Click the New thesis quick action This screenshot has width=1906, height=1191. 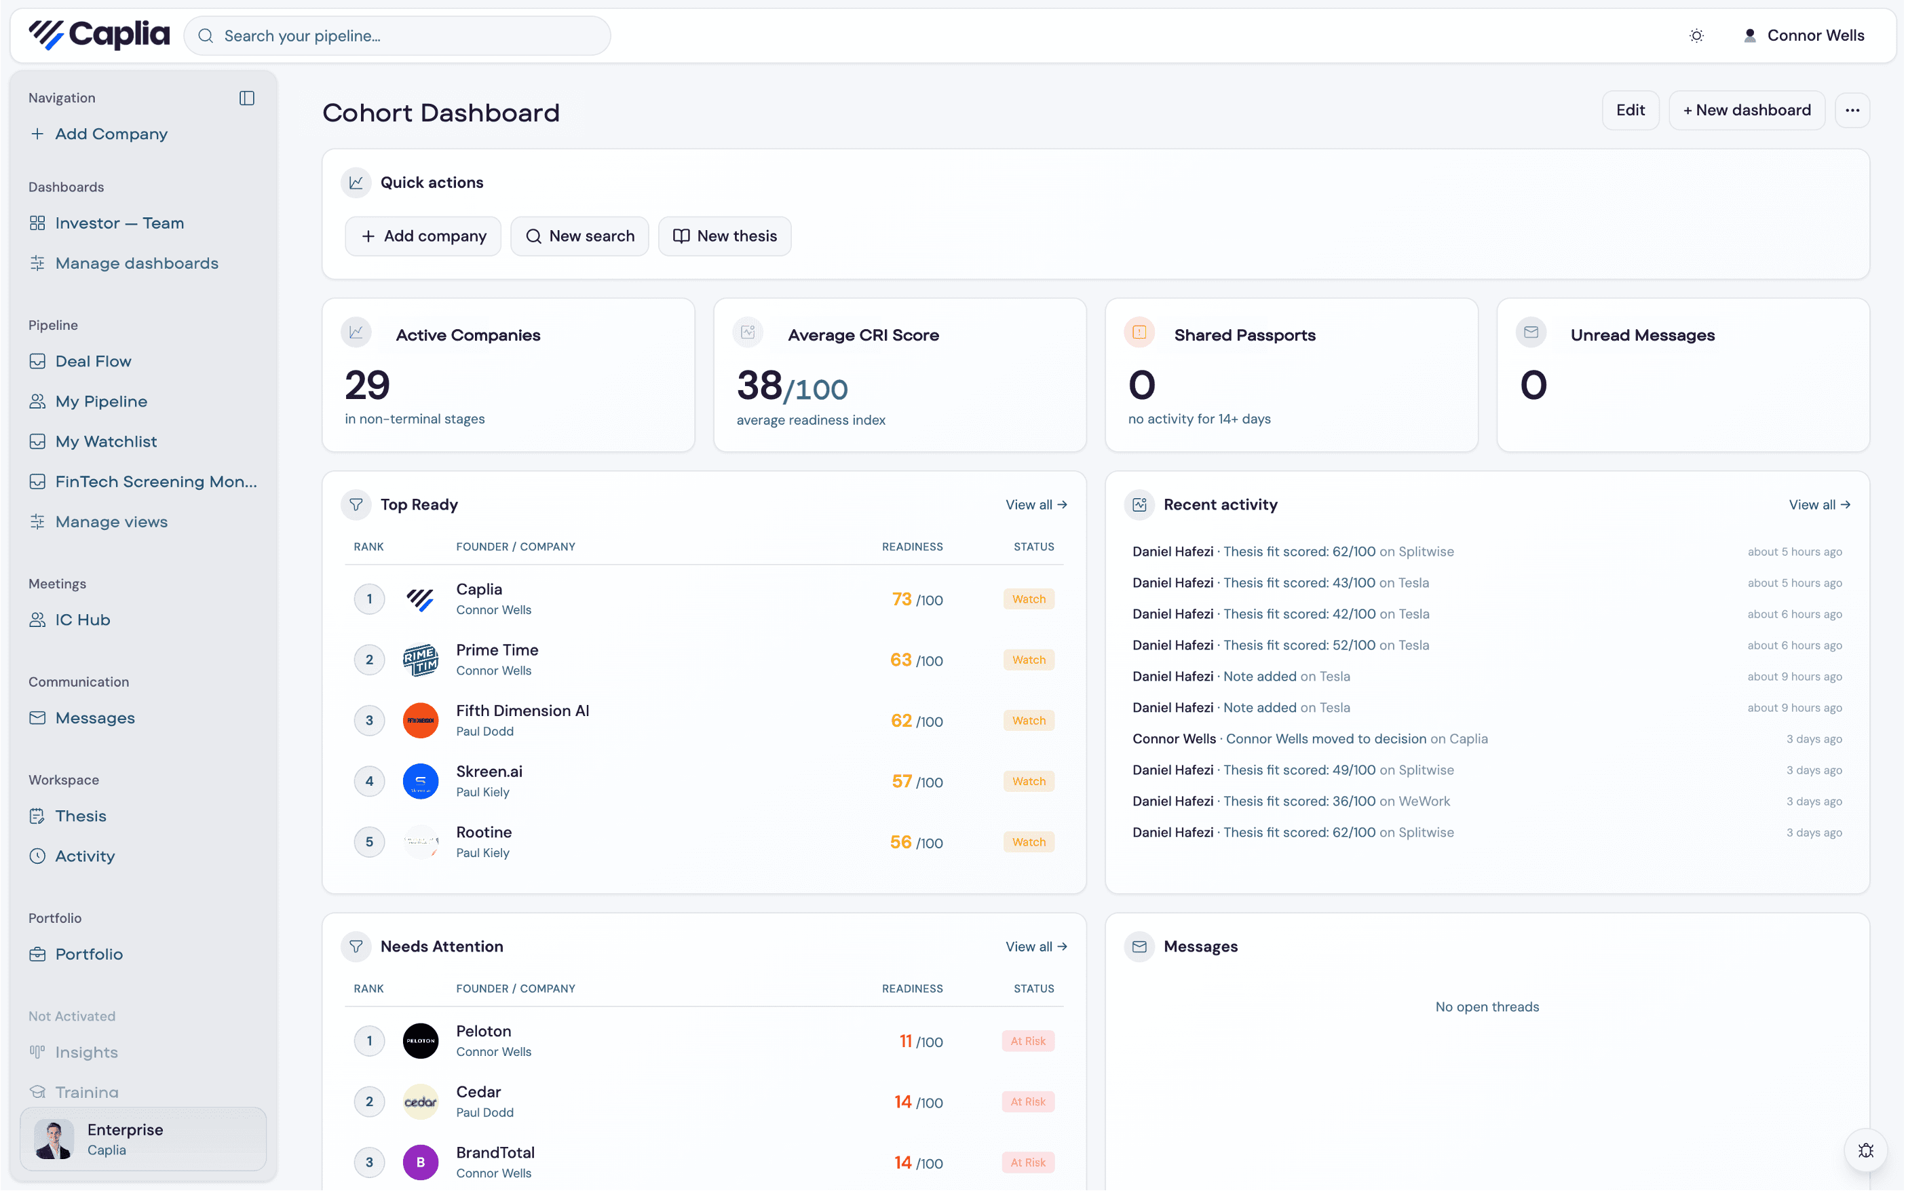point(725,235)
